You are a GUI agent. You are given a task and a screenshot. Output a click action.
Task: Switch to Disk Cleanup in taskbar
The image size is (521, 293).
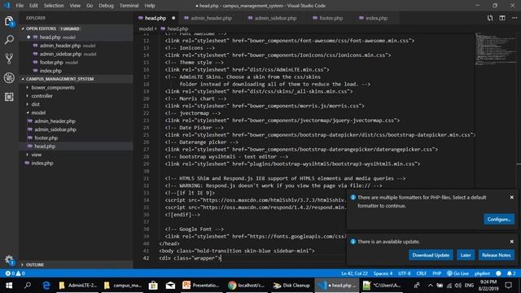pyautogui.click(x=291, y=286)
